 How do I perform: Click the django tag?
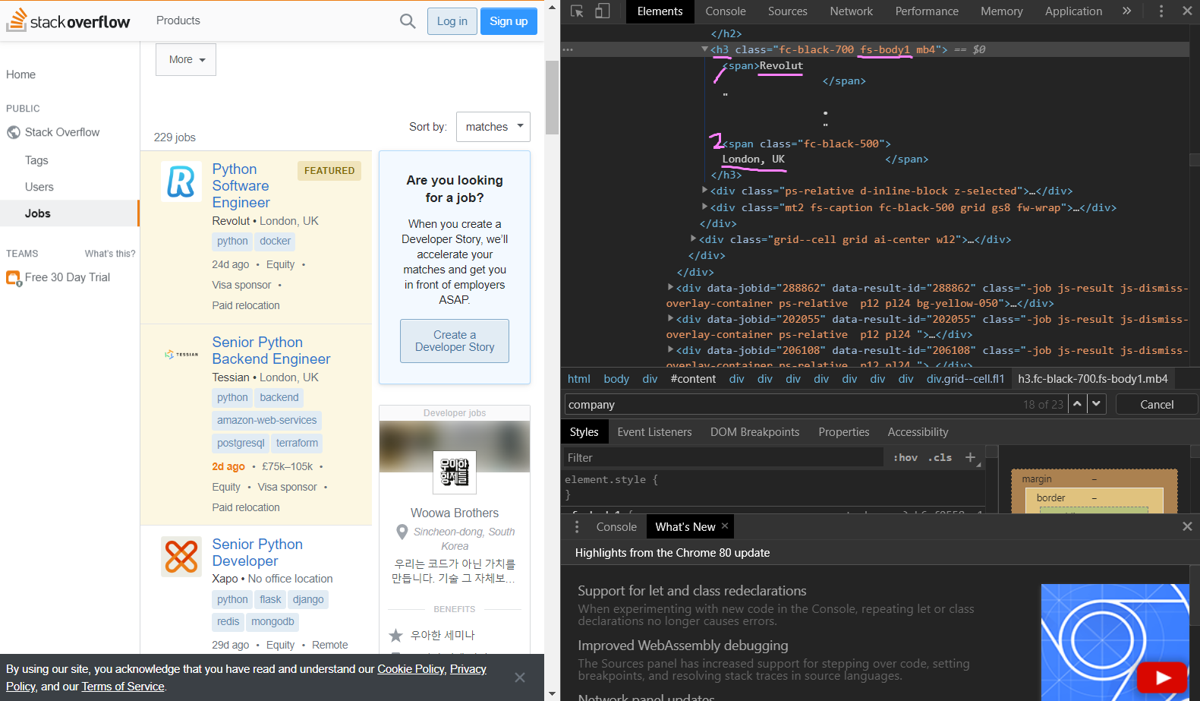(308, 600)
